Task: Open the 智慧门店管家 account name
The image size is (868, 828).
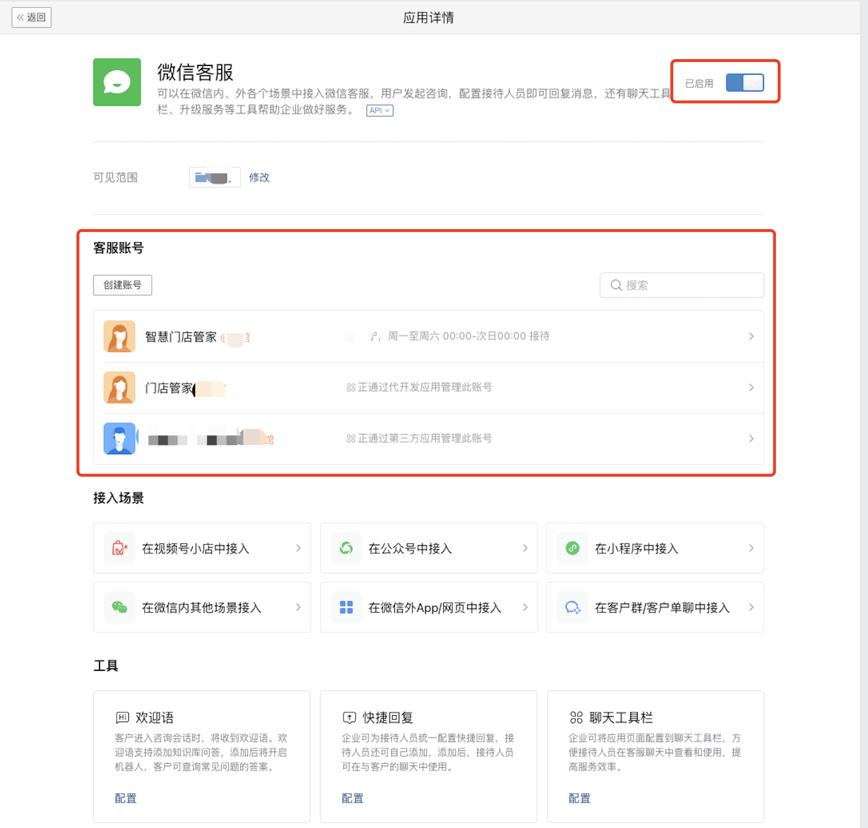Action: click(181, 337)
